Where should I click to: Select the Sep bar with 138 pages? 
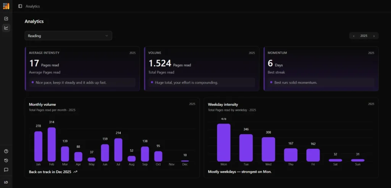[x=145, y=154]
